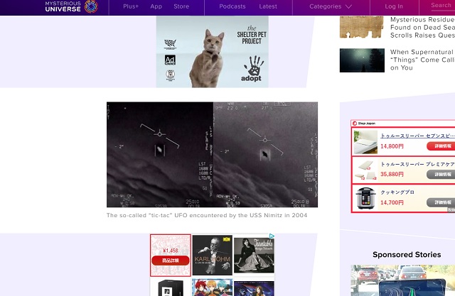455x296 pixels.
Task: Open the Karl Böhm album cover
Action: [213, 255]
